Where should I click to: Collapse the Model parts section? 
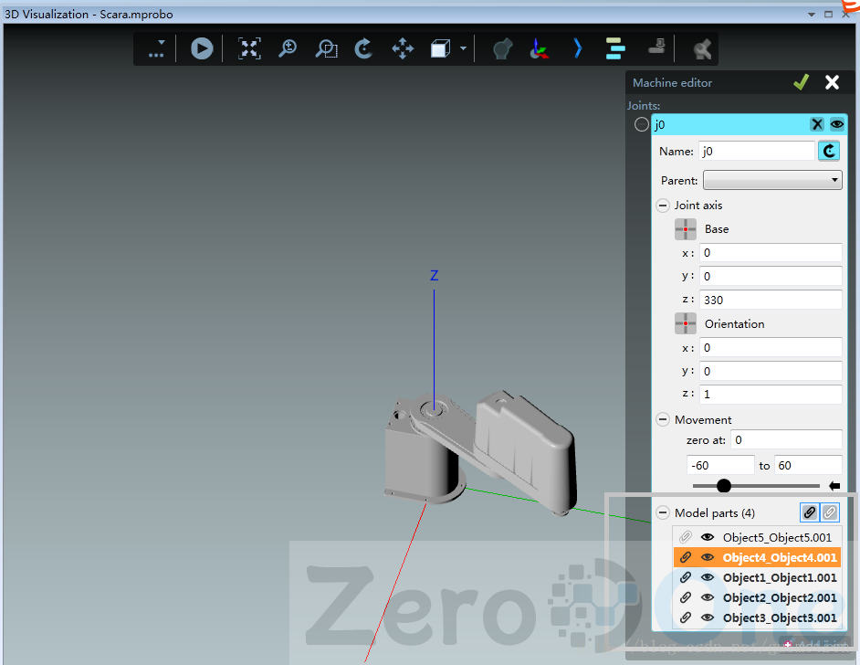663,513
